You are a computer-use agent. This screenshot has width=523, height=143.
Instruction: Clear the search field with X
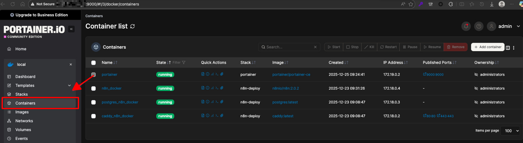315,47
